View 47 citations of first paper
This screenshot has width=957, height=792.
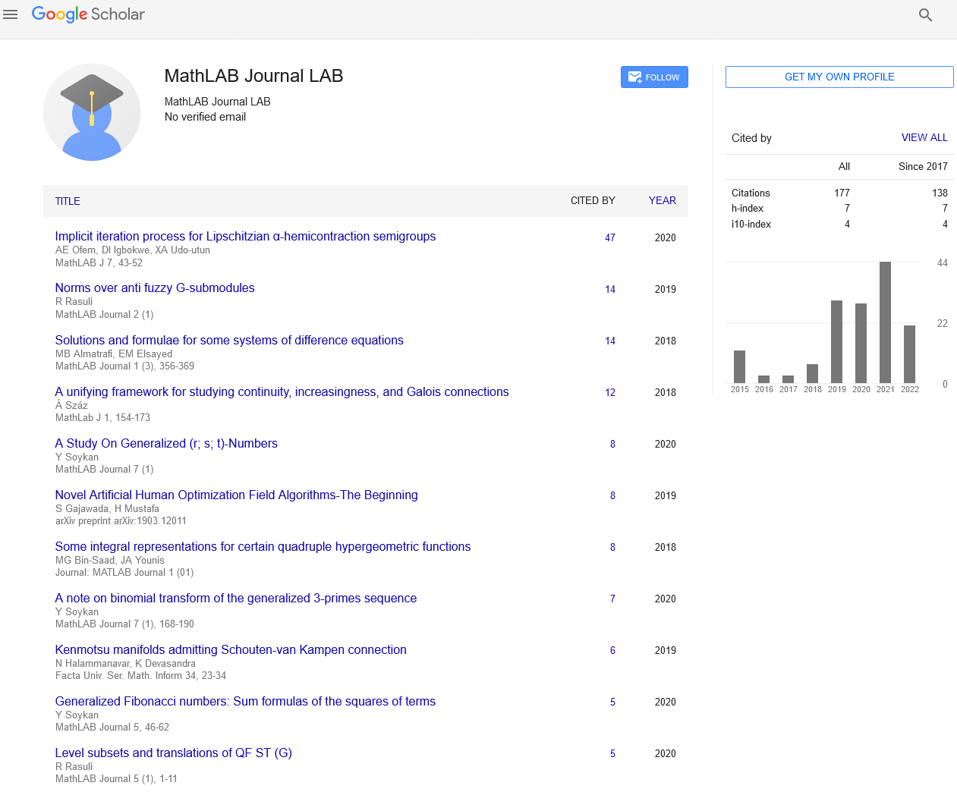tap(609, 237)
